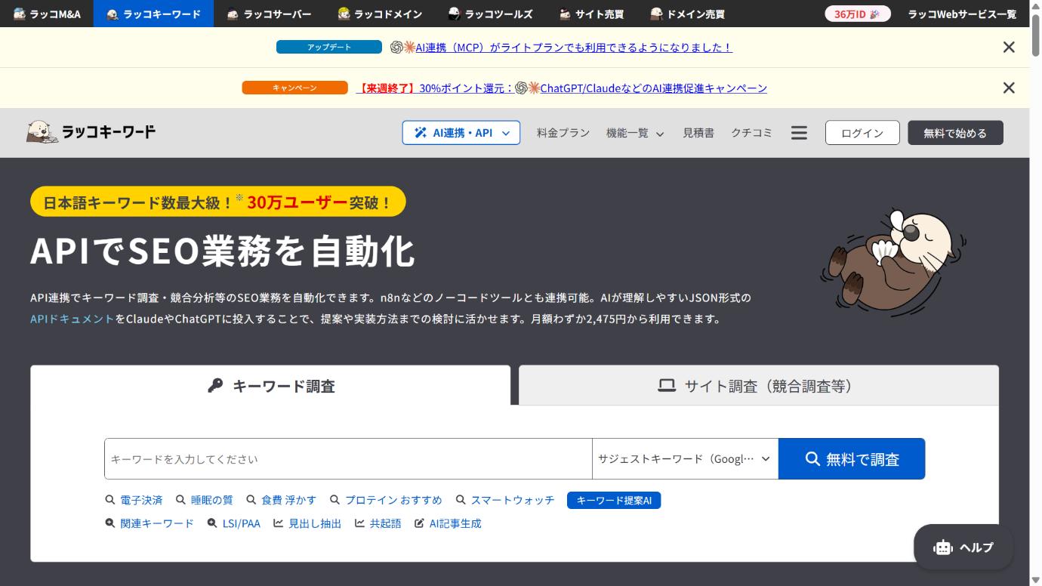This screenshot has height=586, width=1042.
Task: Focus the keyword input field
Action: [x=348, y=459]
